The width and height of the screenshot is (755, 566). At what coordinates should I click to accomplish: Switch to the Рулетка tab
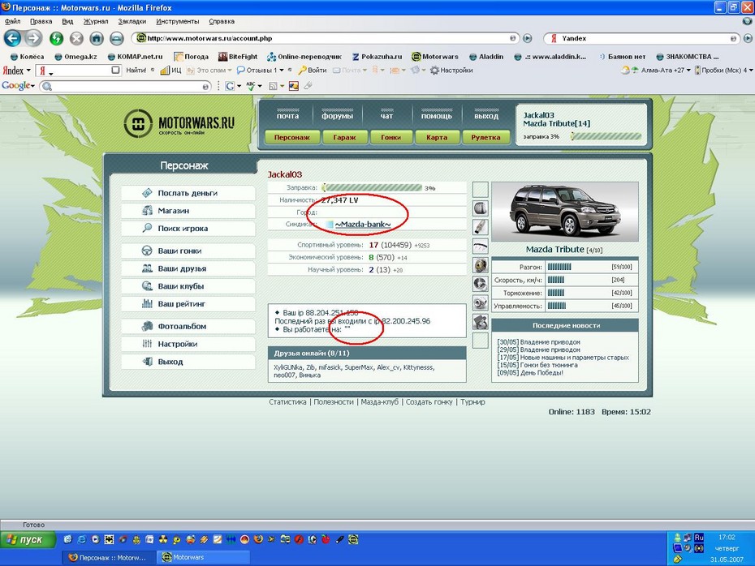click(485, 138)
